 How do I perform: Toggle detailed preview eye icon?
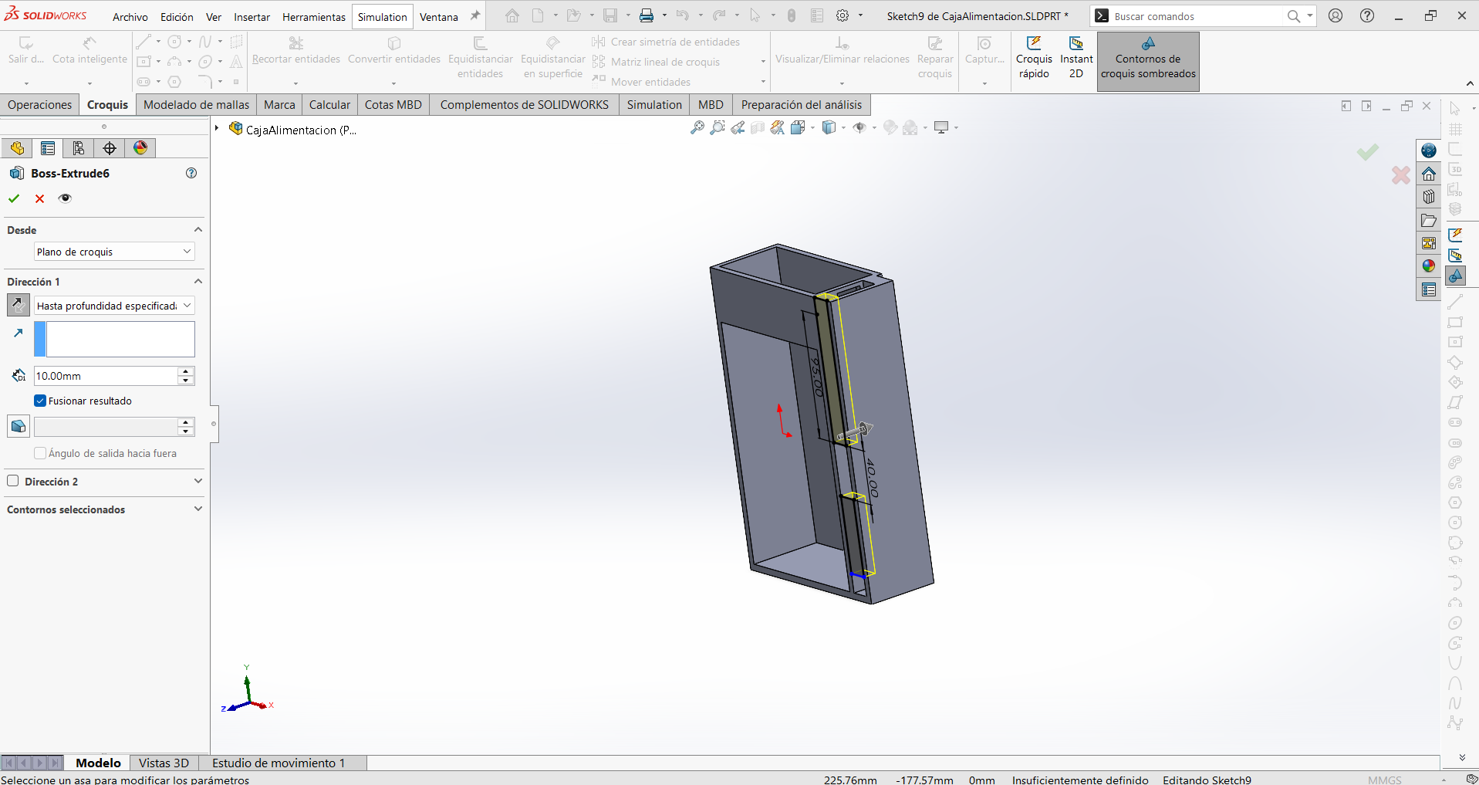tap(65, 198)
